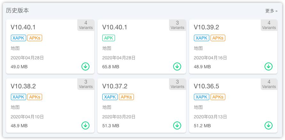View the 4 Variants badge on V10.36.5
The image size is (285, 140).
coord(269,84)
